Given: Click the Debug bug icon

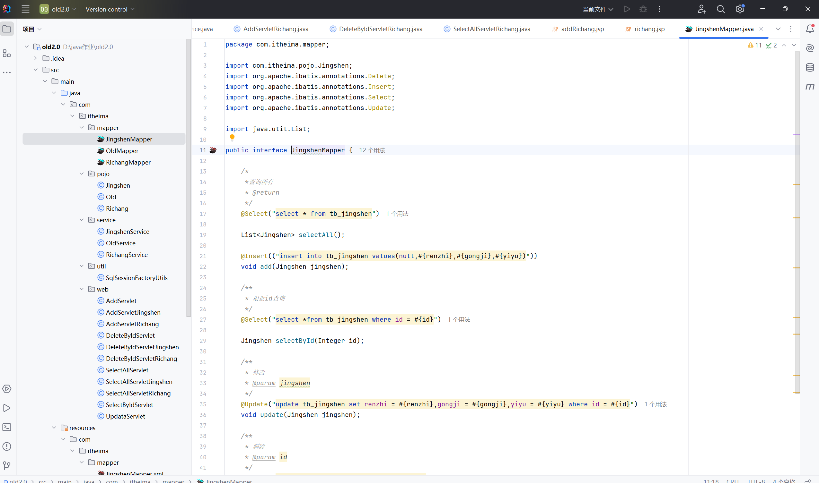Looking at the screenshot, I should [x=643, y=9].
